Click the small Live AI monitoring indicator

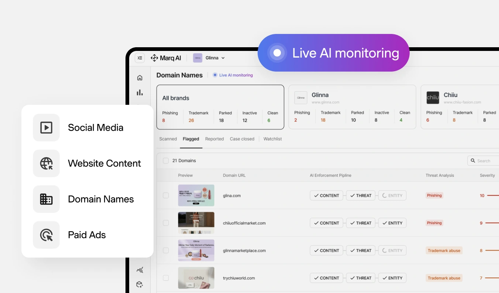tap(215, 75)
